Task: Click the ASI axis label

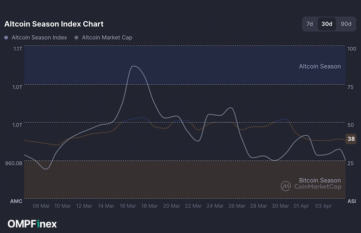Action: (351, 201)
